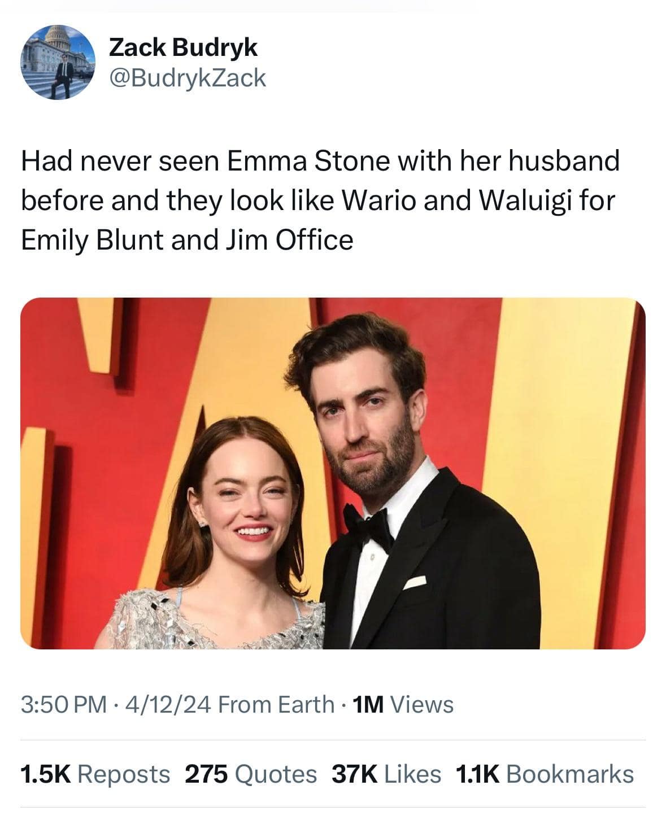Viewport: 666px width, 816px height.
Task: Select the display name Zack Budryk
Action: click(x=183, y=49)
